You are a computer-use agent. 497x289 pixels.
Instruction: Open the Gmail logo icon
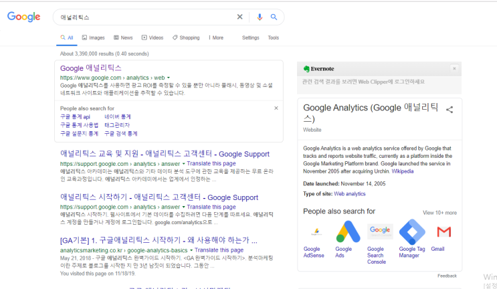point(443,231)
